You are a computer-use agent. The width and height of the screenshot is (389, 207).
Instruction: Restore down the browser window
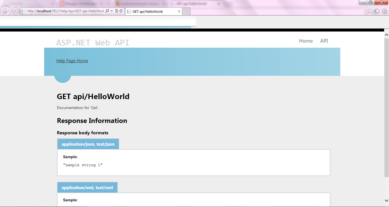coord(370,3)
